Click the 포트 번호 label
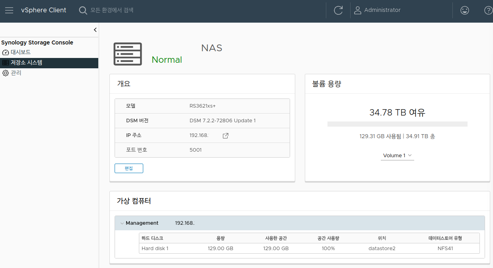Screen dimensions: 493x268 (x=136, y=150)
